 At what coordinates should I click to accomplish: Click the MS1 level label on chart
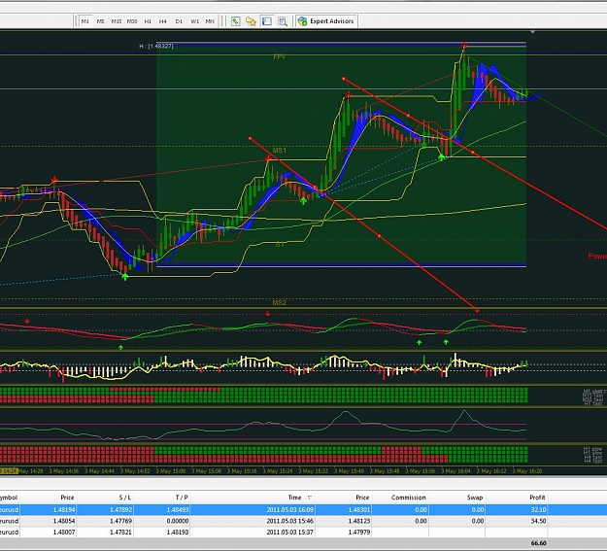280,151
